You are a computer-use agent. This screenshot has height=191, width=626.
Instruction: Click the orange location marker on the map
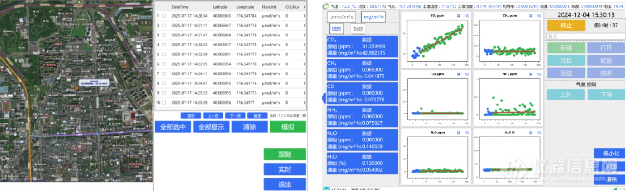(x=77, y=89)
